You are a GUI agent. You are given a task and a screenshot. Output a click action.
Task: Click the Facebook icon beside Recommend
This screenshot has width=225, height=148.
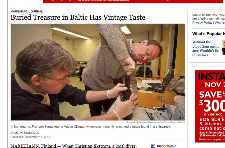pos(153,146)
